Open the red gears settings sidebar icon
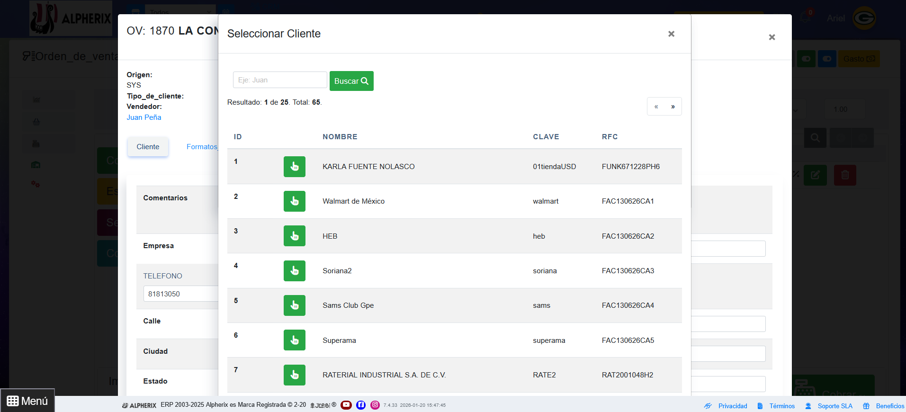Image resolution: width=906 pixels, height=412 pixels. pos(36,184)
